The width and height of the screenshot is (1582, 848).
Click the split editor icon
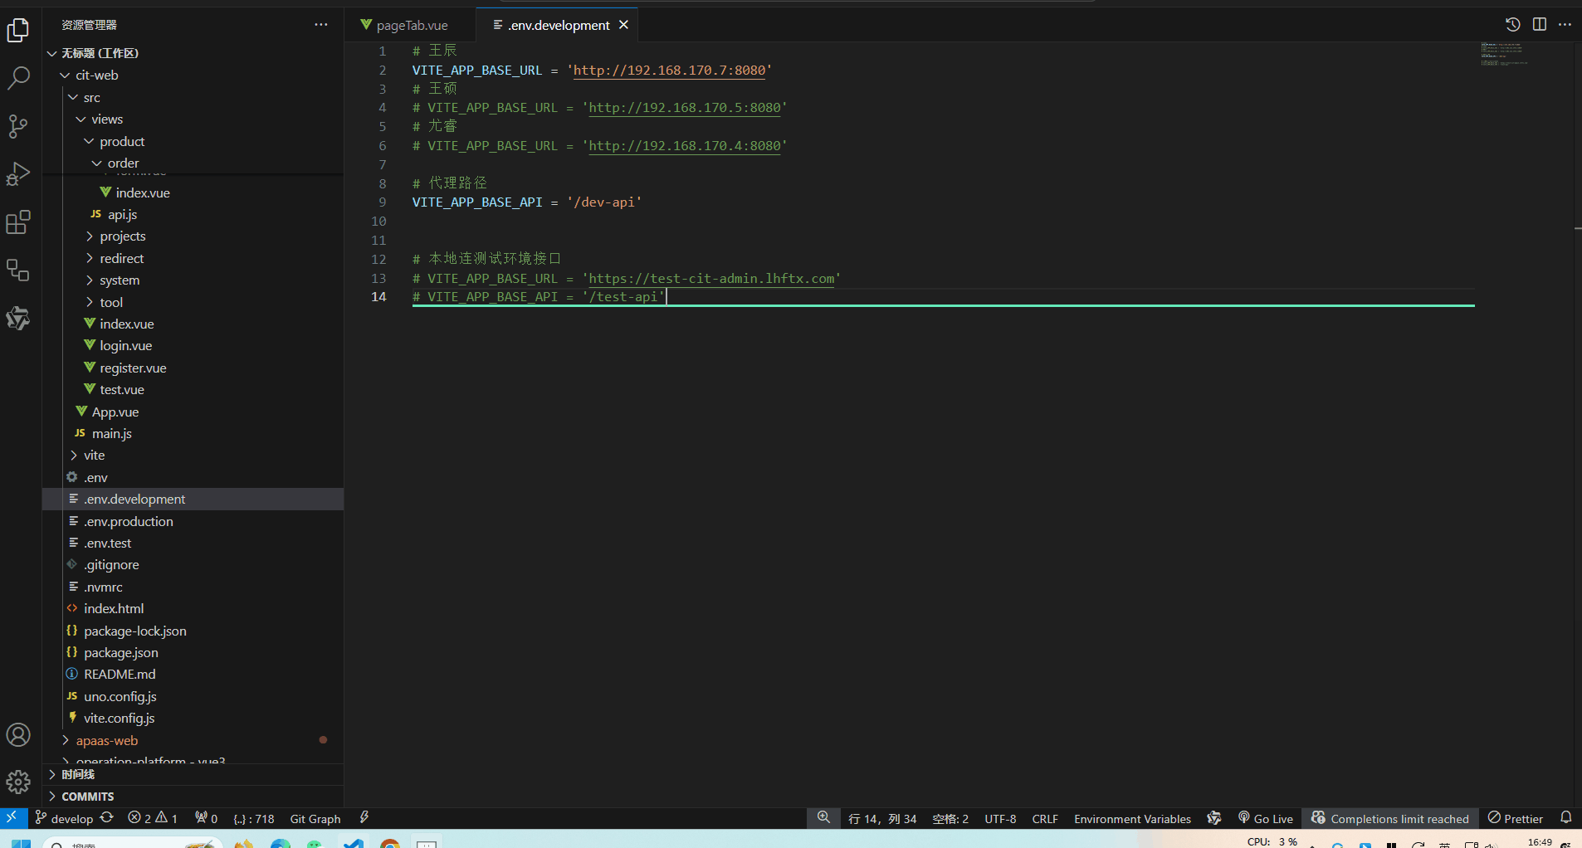(1539, 24)
